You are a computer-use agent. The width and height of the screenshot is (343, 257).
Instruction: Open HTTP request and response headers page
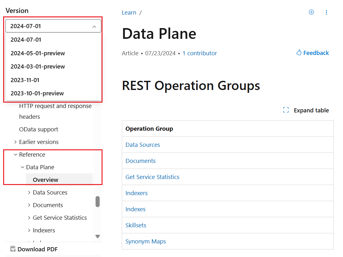(x=55, y=111)
